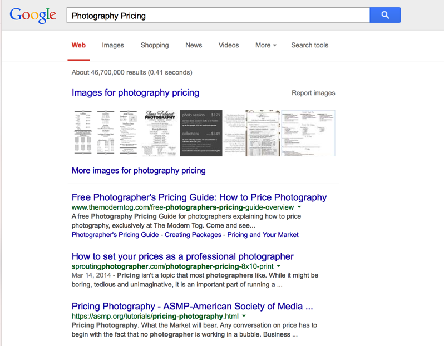444x346 pixels.
Task: Click the https://asmp.org/tutorials green URL text
Action: click(x=155, y=317)
